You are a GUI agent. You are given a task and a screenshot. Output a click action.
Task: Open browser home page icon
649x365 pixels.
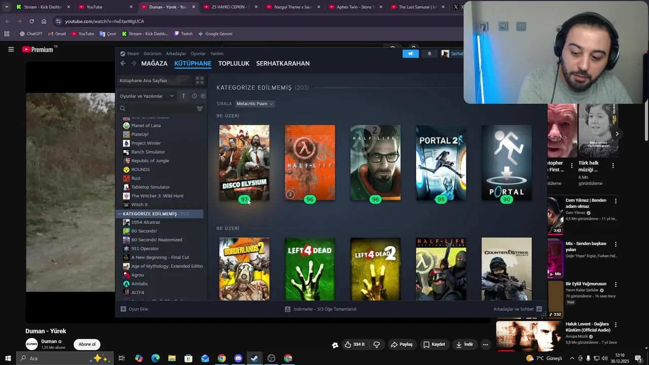[44, 21]
